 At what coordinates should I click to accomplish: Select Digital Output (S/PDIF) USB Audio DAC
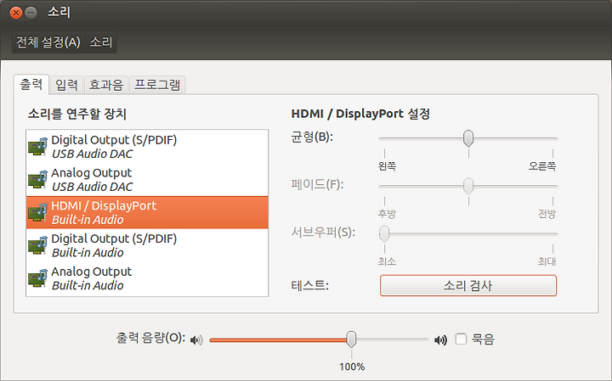147,147
